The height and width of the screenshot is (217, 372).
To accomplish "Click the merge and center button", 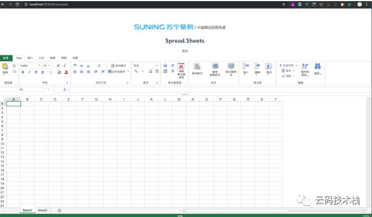I will click(117, 71).
